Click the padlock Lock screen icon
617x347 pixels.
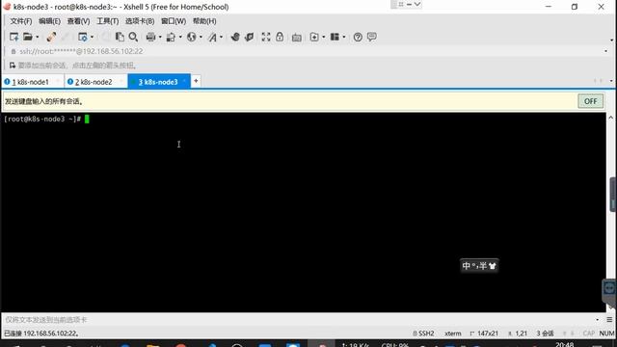pyautogui.click(x=280, y=37)
